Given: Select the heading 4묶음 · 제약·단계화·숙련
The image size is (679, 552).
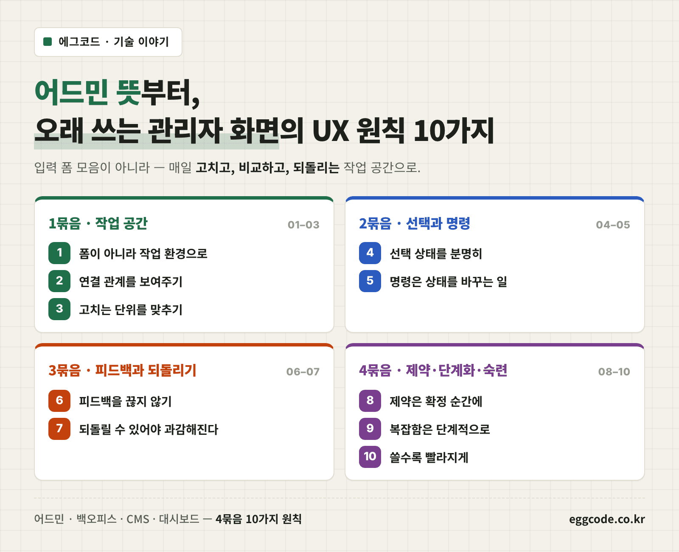Looking at the screenshot, I should [433, 370].
